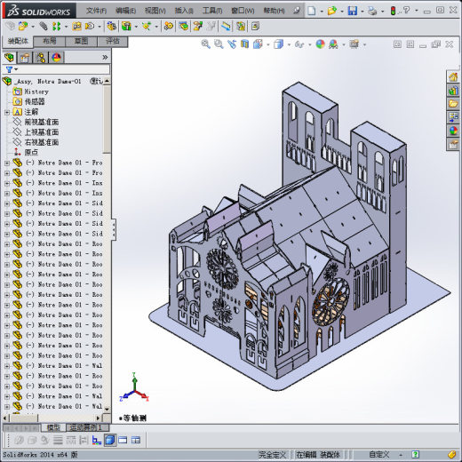
Task: Open the FeatureManager design tree tab
Action: [10, 57]
